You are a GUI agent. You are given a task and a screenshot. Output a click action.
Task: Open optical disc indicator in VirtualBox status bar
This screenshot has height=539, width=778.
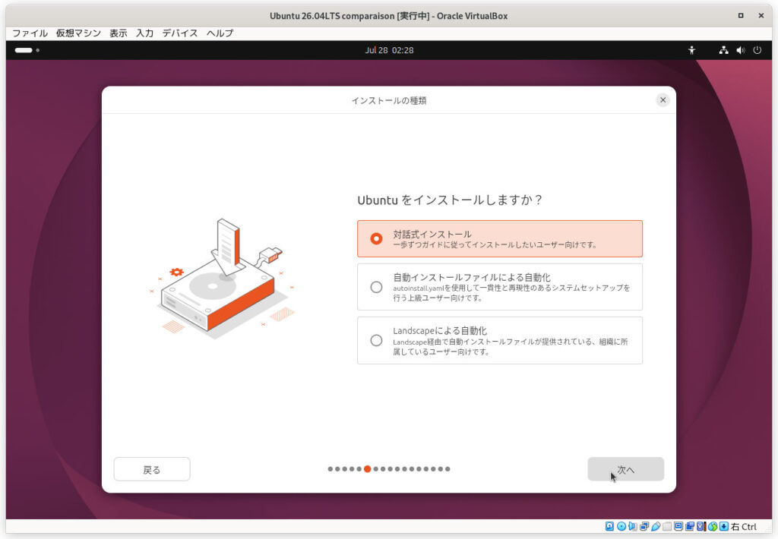621,526
